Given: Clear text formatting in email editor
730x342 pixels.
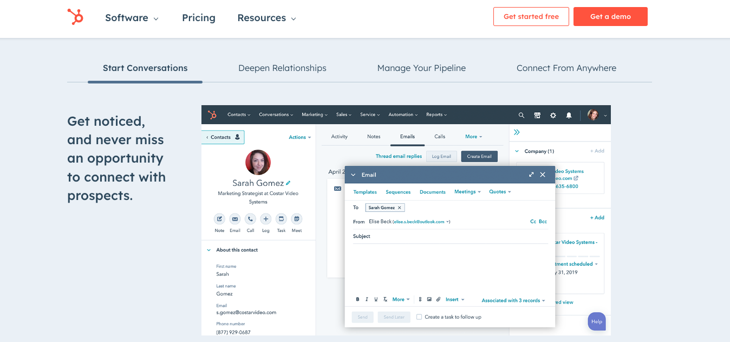Looking at the screenshot, I should pyautogui.click(x=385, y=300).
